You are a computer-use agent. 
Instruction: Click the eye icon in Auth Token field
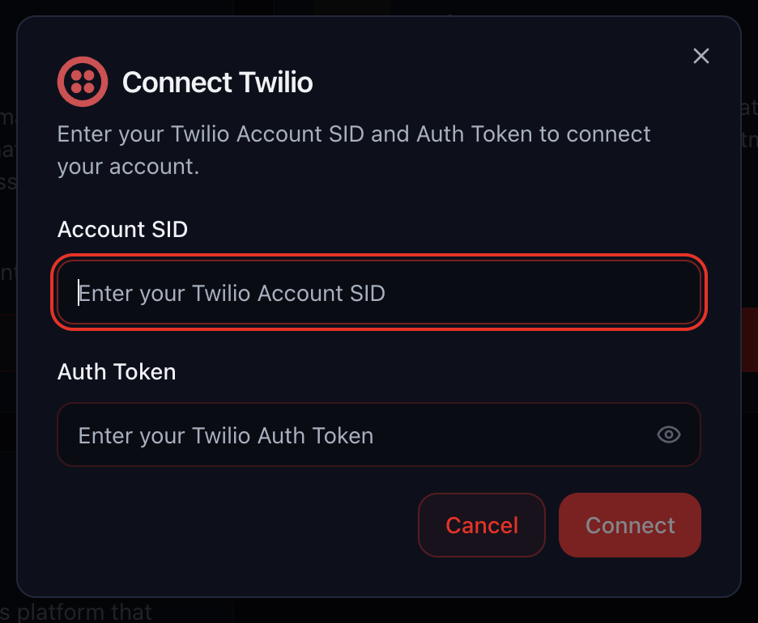coord(668,435)
